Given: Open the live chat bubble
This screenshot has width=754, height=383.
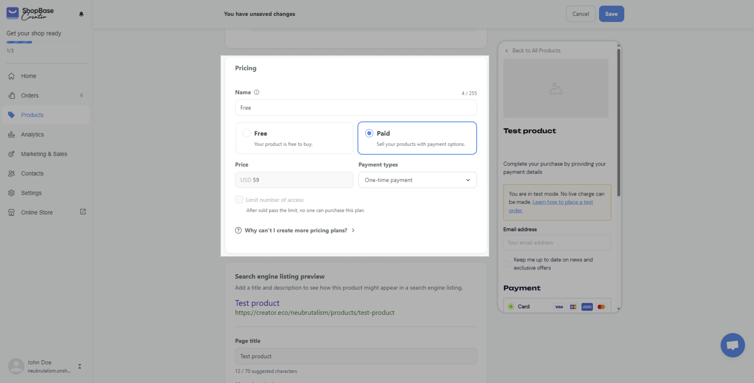Looking at the screenshot, I should tap(732, 345).
